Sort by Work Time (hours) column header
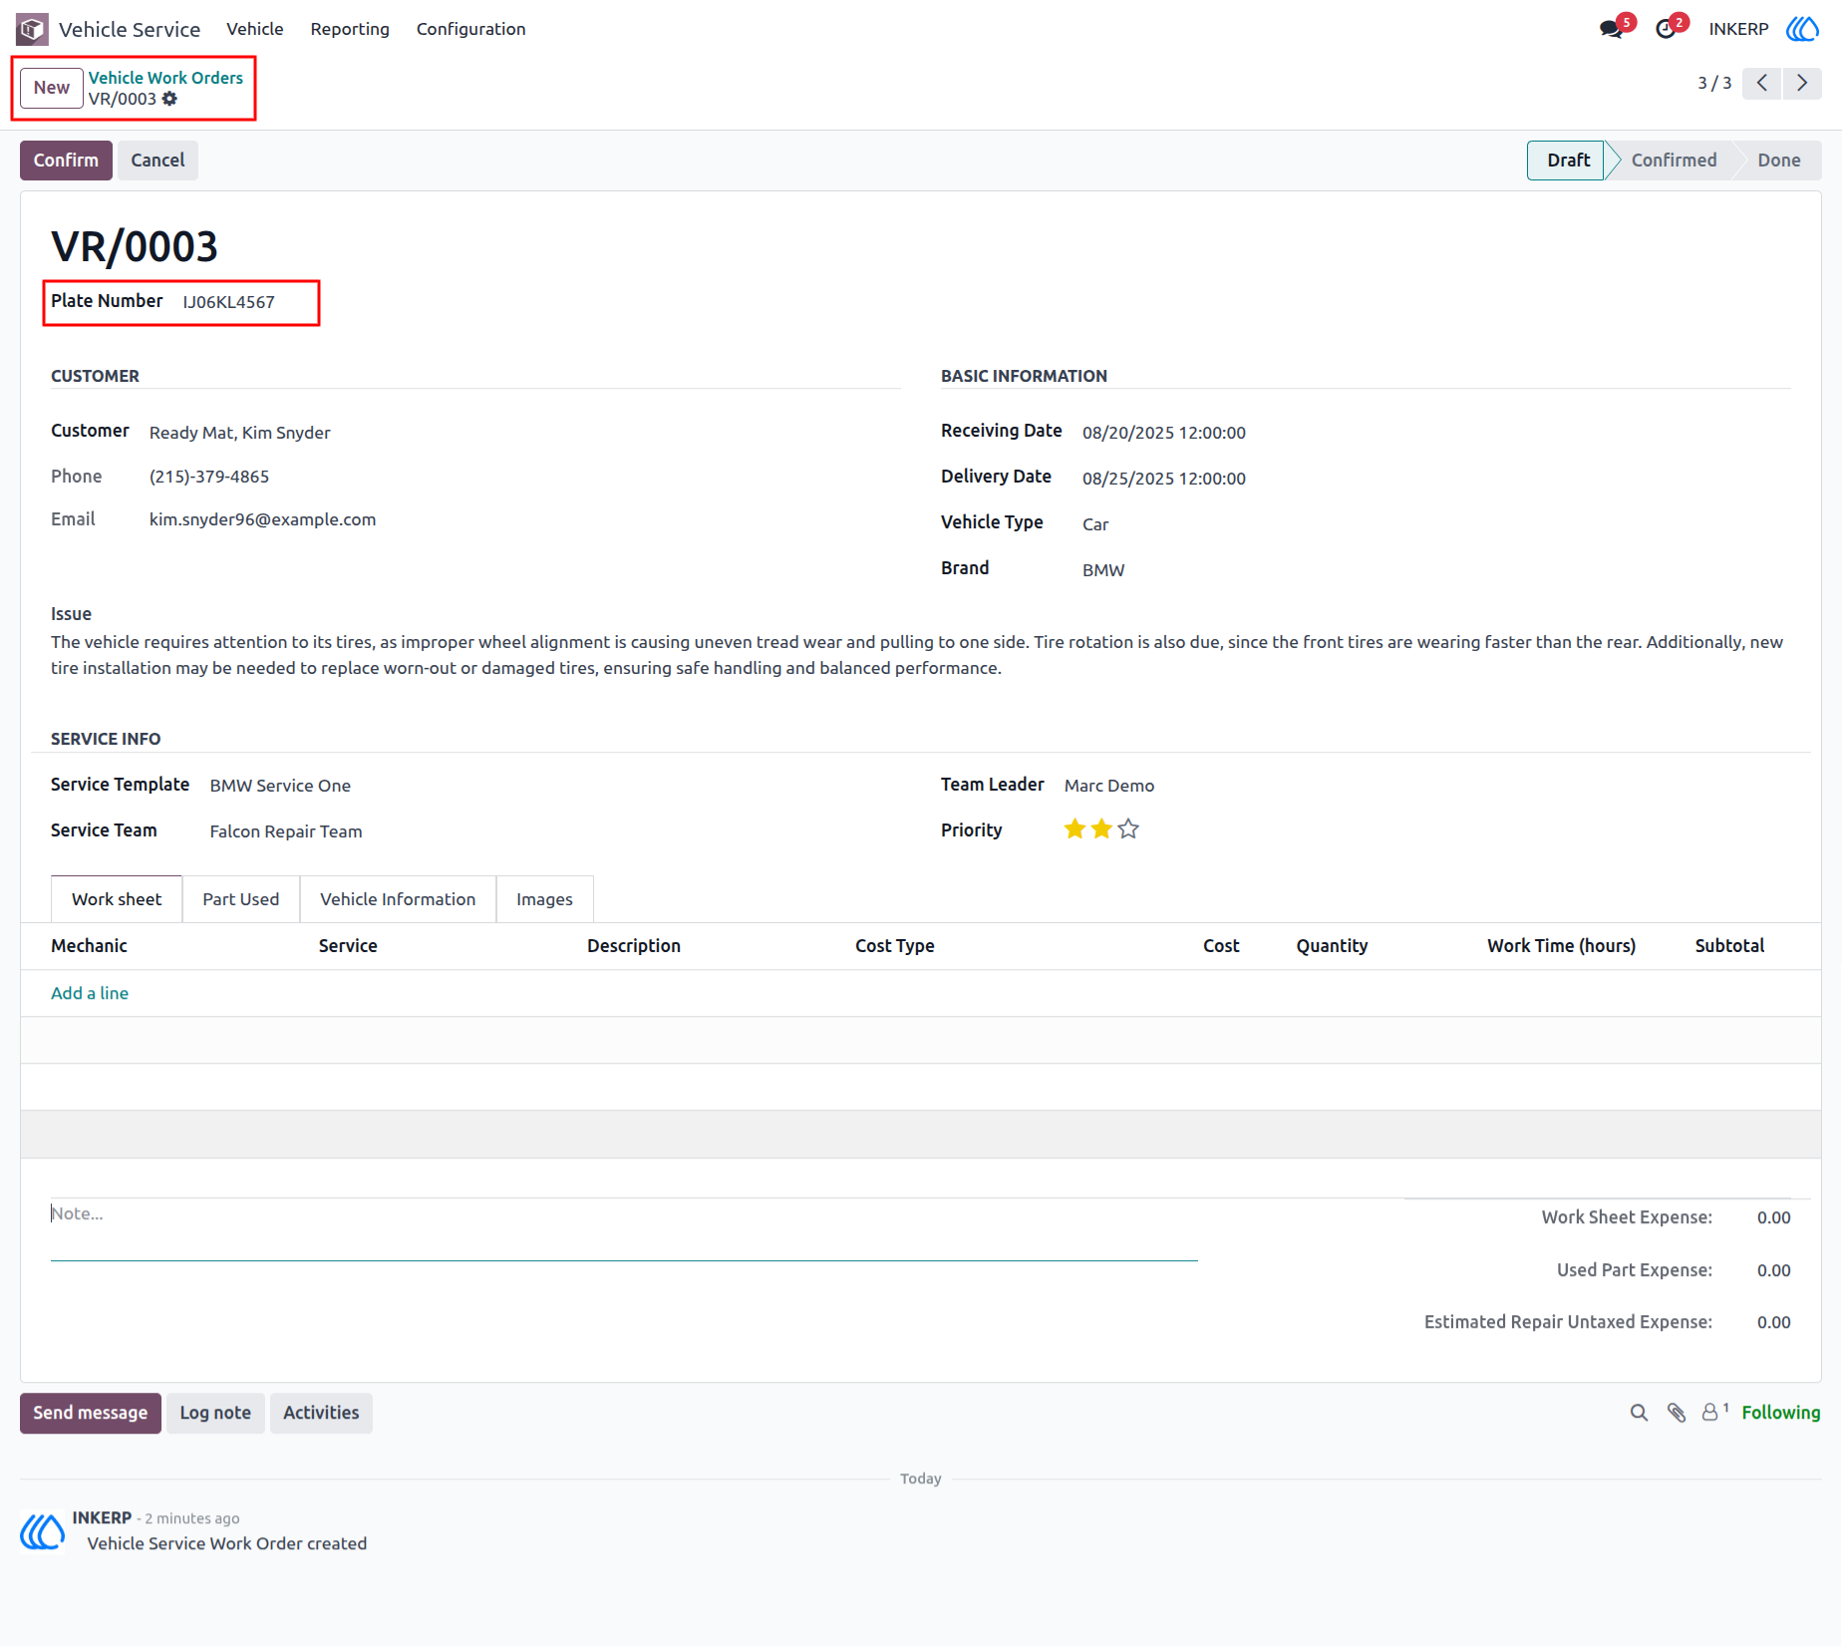 (x=1561, y=946)
